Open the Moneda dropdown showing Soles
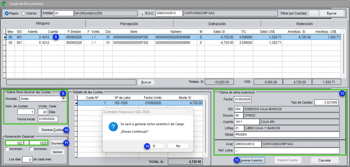The height and width of the screenshot is (167, 350). pyautogui.click(x=64, y=98)
